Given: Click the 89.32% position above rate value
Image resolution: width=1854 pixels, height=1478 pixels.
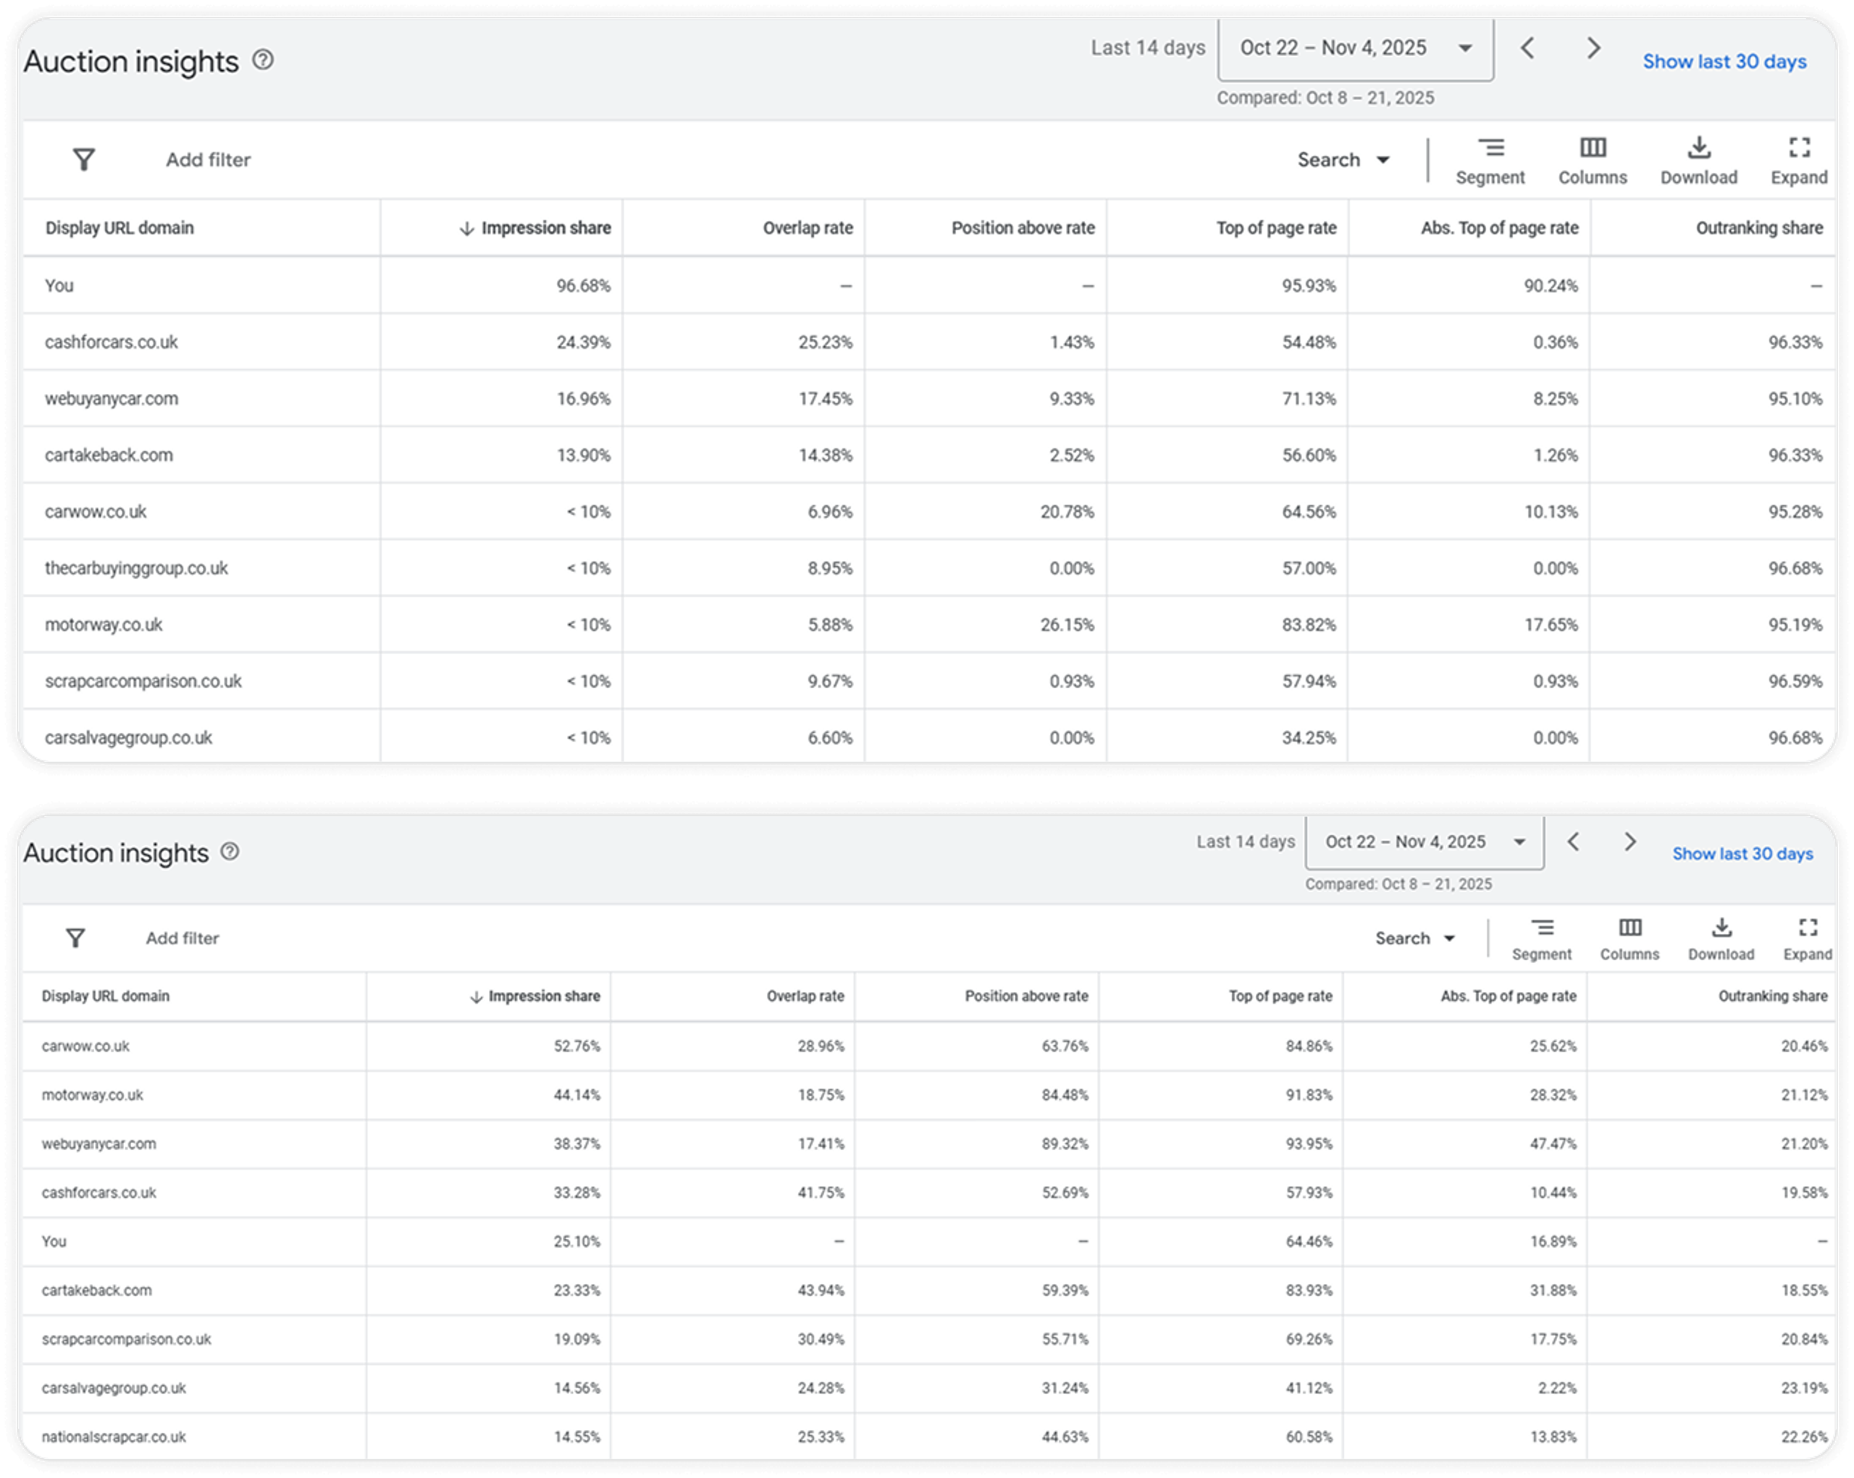Looking at the screenshot, I should point(1065,1144).
